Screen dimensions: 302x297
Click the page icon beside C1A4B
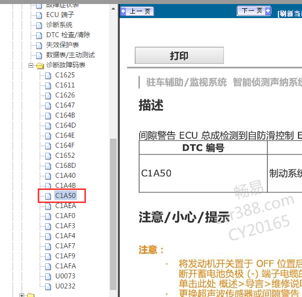click(x=48, y=185)
